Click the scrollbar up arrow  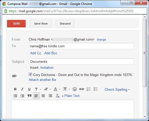(145, 17)
